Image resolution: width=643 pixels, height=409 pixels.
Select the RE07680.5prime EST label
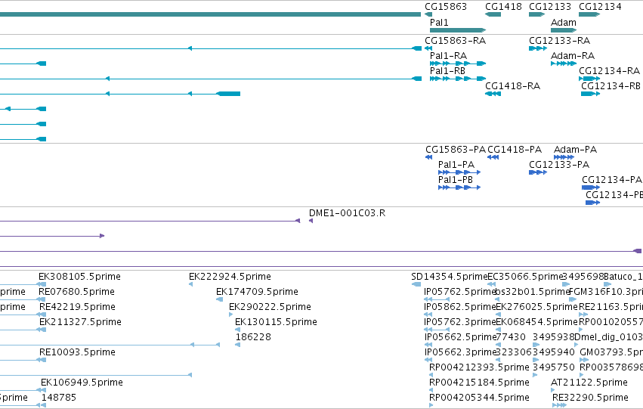tap(76, 292)
